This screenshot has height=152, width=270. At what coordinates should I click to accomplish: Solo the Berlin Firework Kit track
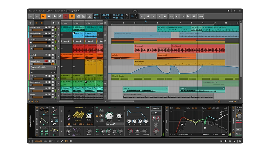pyautogui.click(x=50, y=34)
